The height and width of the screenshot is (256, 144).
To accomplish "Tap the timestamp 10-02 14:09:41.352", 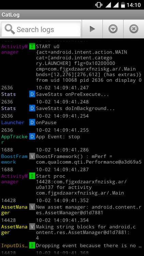I will 62,200.
